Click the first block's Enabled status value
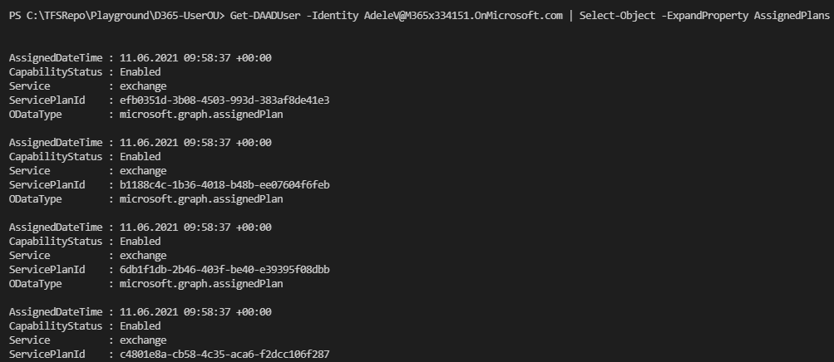Viewport: 834px width, 362px height. click(x=140, y=72)
